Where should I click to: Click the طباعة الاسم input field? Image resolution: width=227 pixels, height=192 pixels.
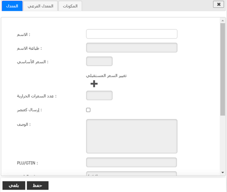pyautogui.click(x=132, y=47)
